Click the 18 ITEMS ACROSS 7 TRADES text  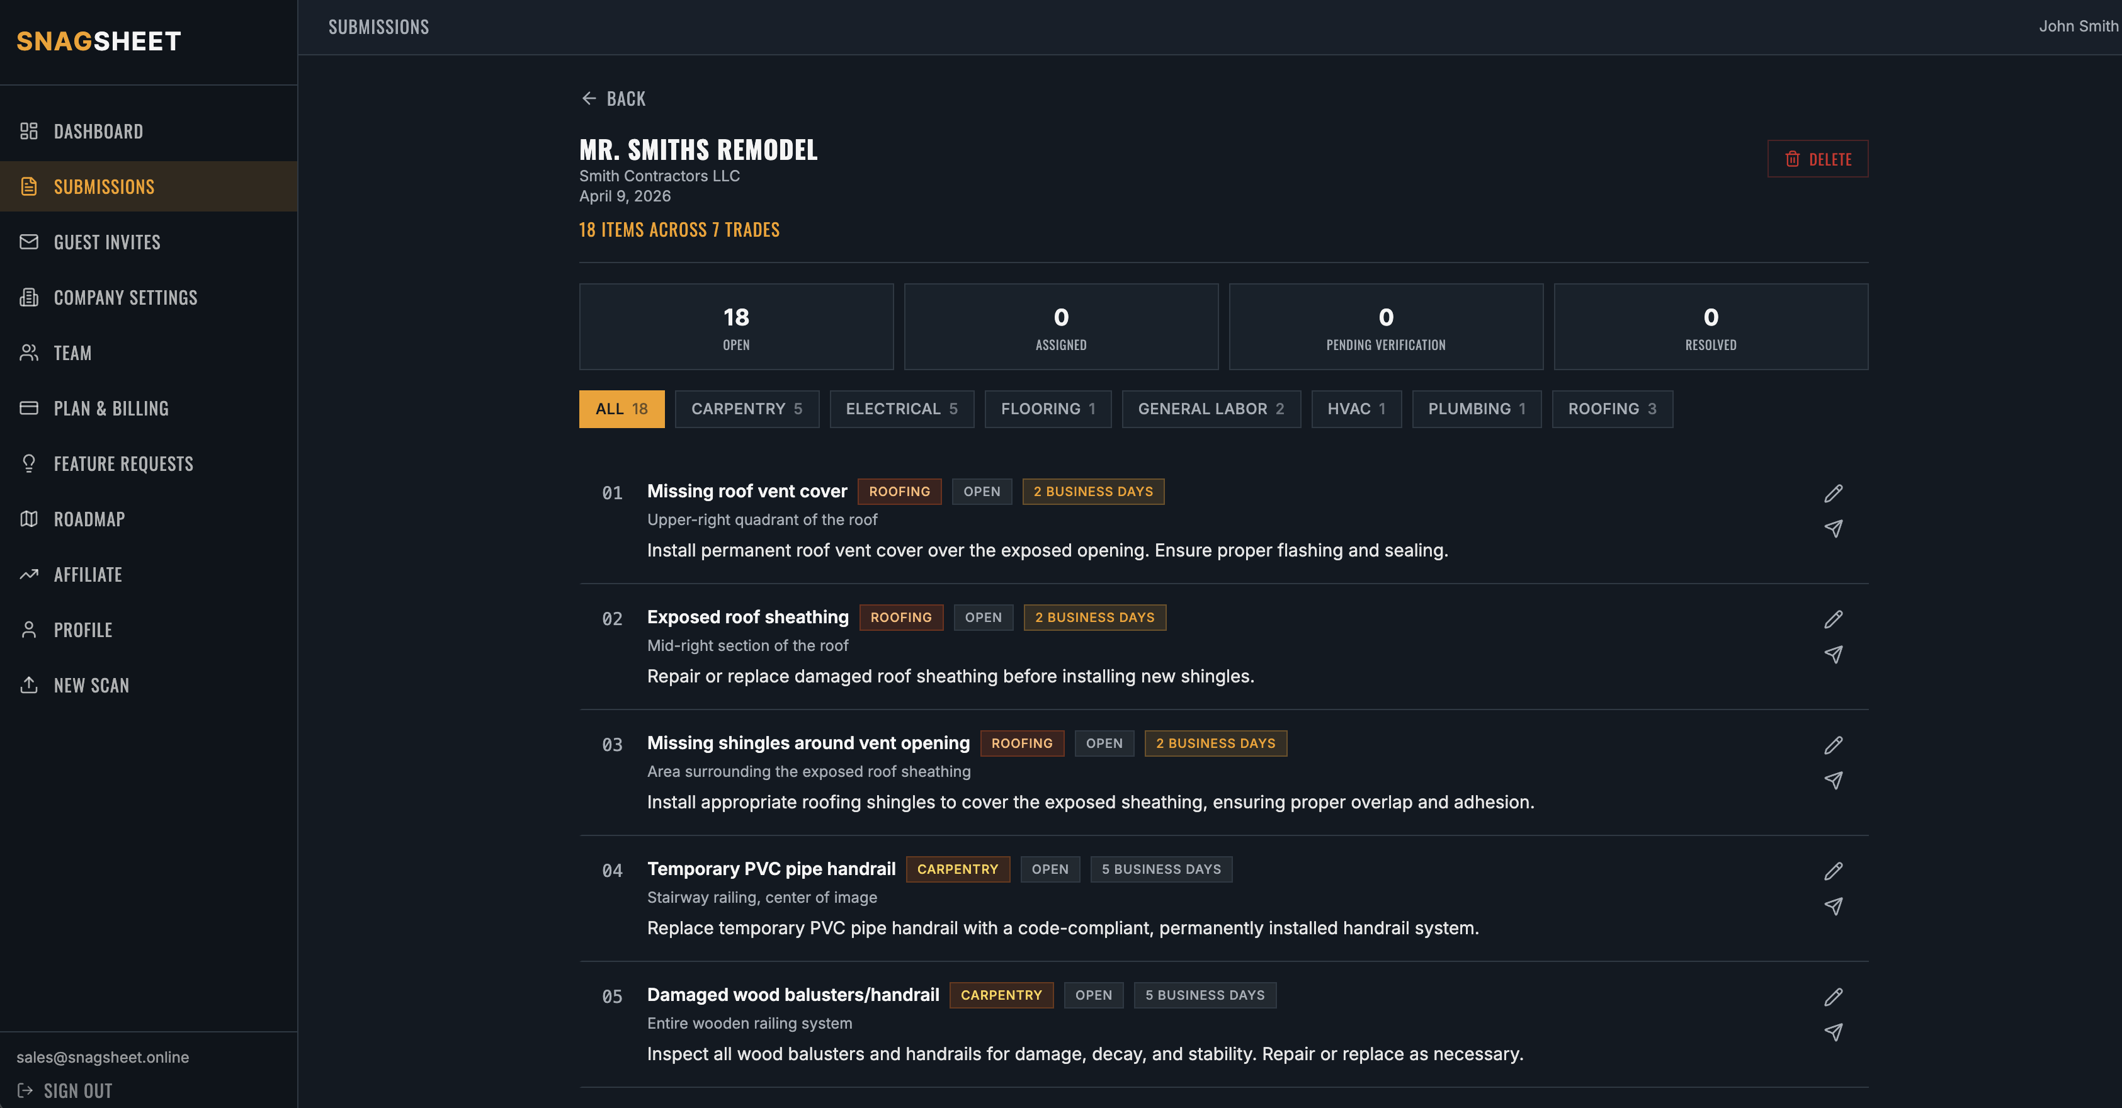(679, 230)
